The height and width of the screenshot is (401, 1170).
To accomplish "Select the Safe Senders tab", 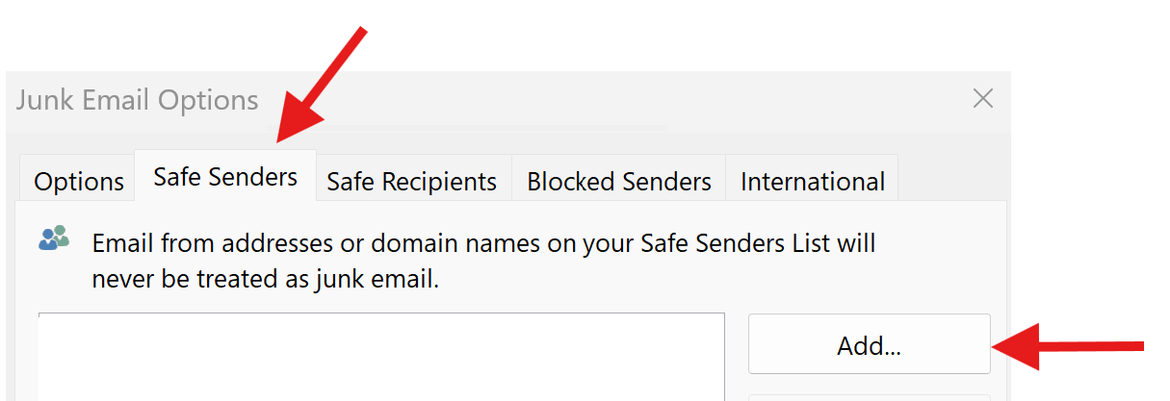I will point(225,177).
